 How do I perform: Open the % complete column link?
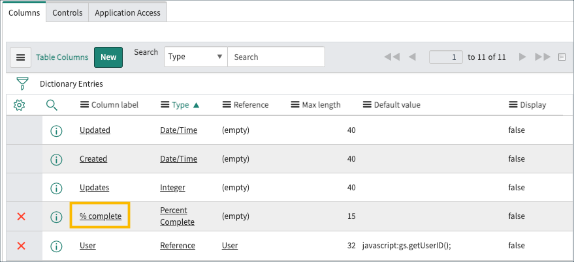pyautogui.click(x=101, y=216)
